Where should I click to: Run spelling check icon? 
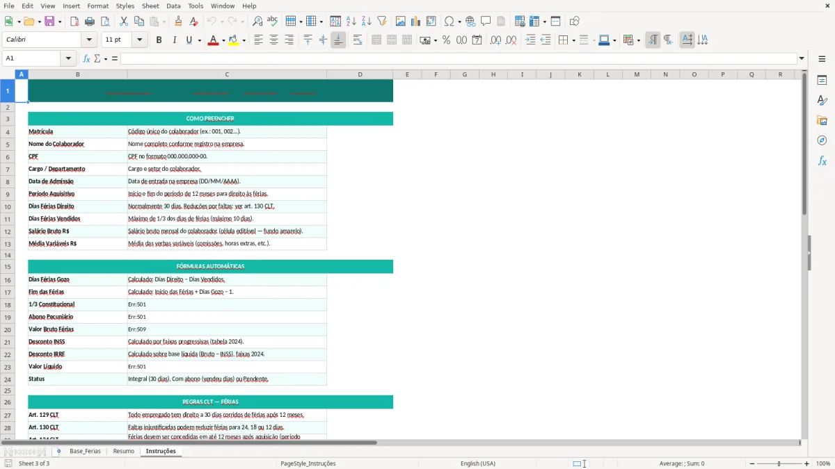pos(272,22)
